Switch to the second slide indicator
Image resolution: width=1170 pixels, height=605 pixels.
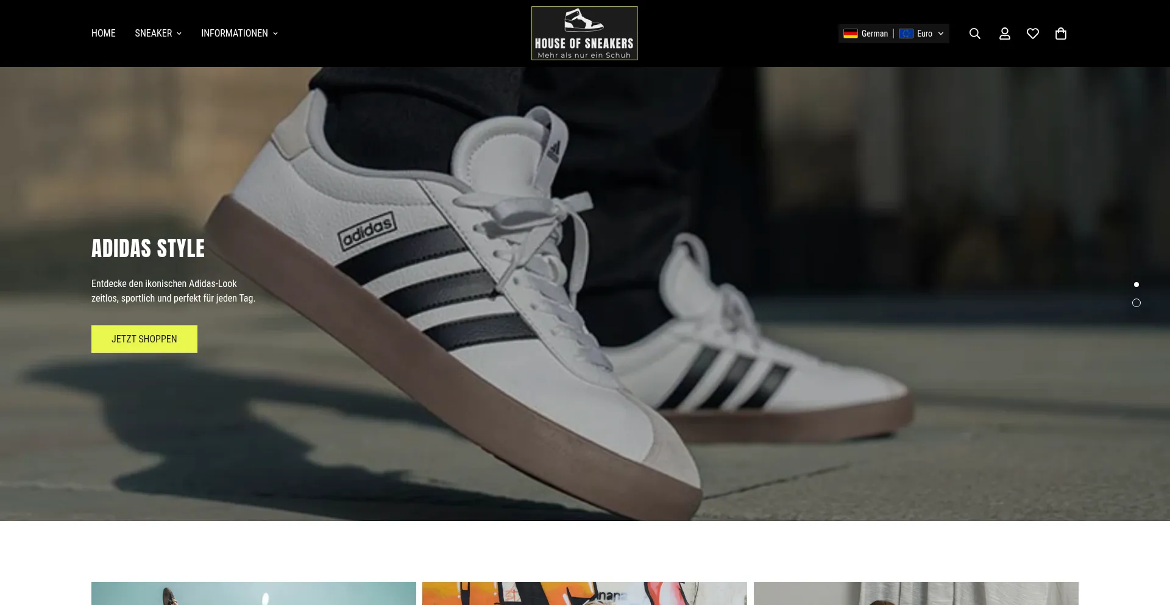(1136, 303)
